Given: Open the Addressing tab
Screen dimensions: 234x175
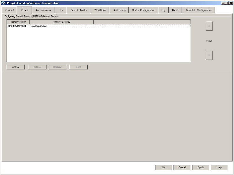Looking at the screenshot, I should [x=120, y=10].
